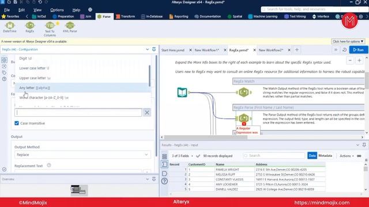Pin the Overview panel
Image resolution: width=369 pixels, height=207 pixels.
pos(154,179)
